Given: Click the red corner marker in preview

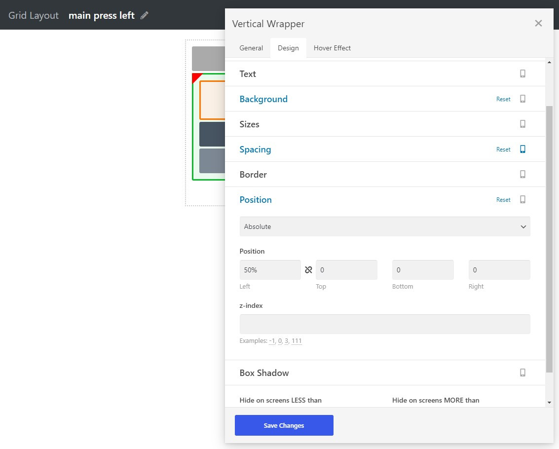Looking at the screenshot, I should coord(196,76).
